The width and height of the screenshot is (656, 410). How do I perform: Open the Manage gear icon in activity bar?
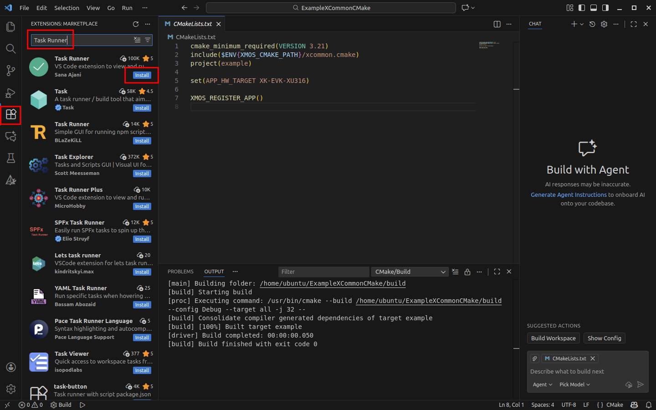click(x=11, y=389)
